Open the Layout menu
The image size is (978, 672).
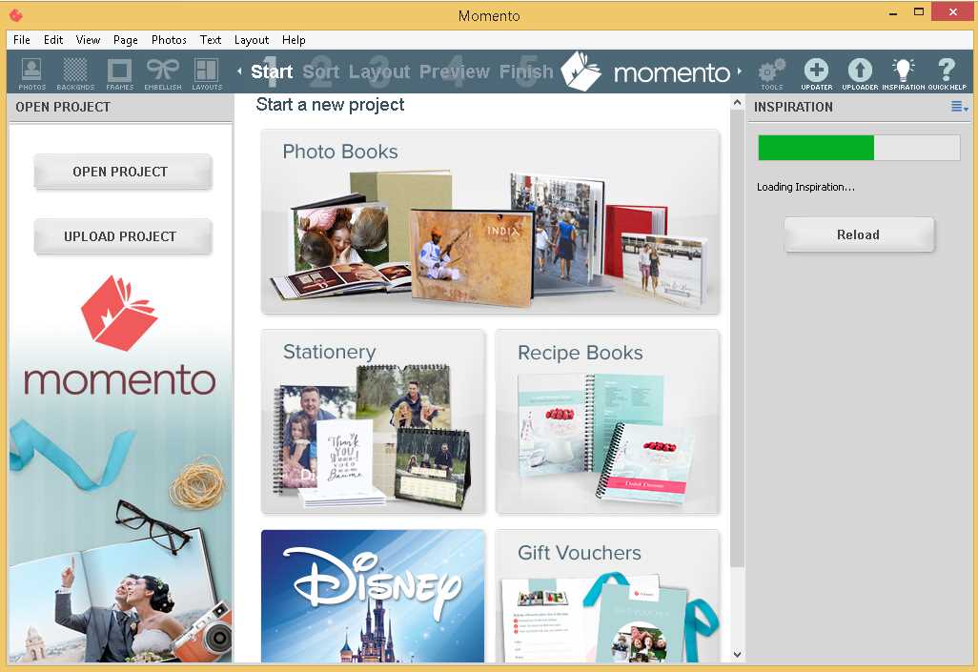click(252, 40)
